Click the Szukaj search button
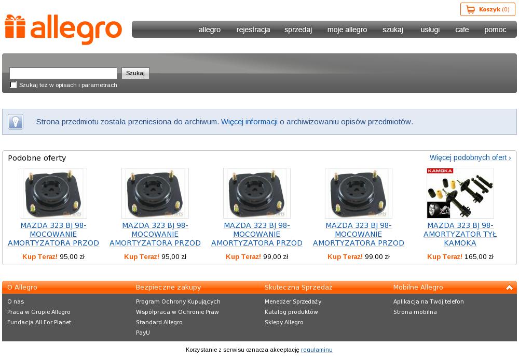519x360 pixels. point(135,73)
